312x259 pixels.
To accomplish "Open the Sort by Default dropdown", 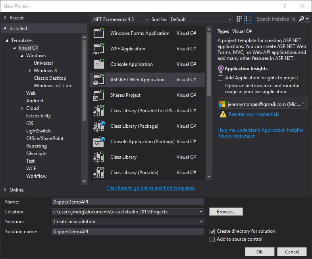I will (x=200, y=19).
